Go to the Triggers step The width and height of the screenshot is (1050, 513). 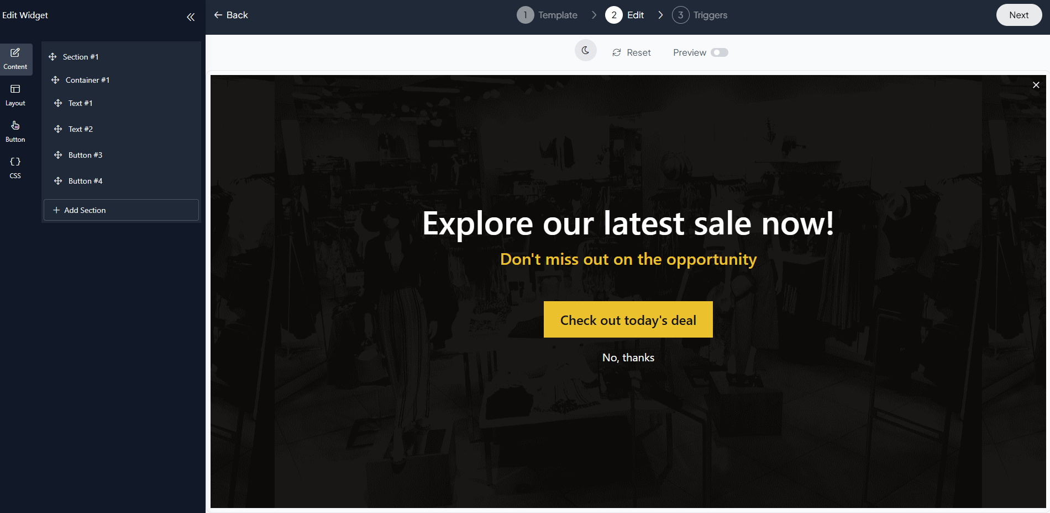700,15
